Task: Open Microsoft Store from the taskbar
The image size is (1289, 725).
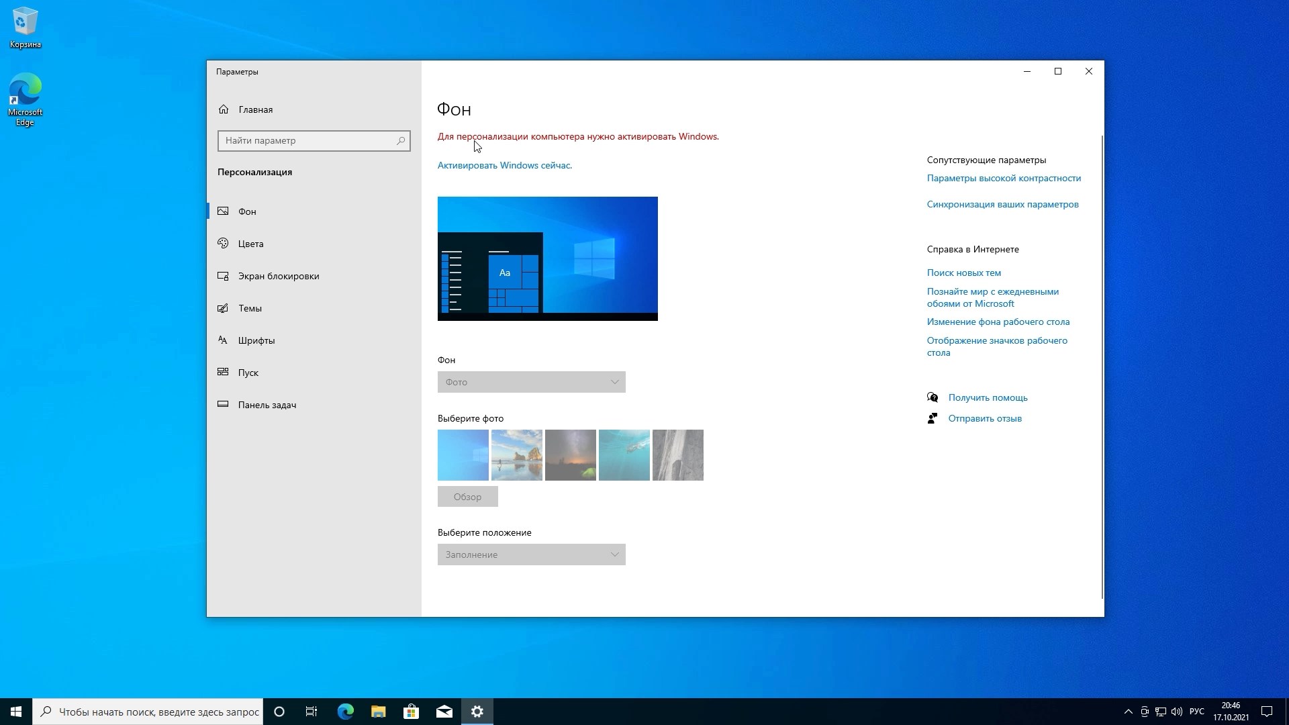Action: [411, 712]
